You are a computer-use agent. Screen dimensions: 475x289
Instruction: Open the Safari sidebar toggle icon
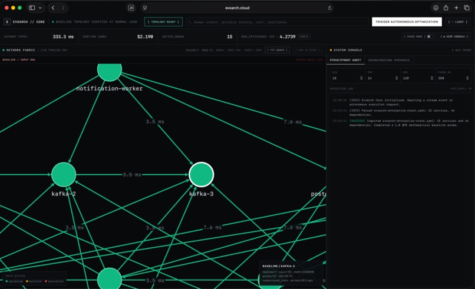tap(32, 8)
